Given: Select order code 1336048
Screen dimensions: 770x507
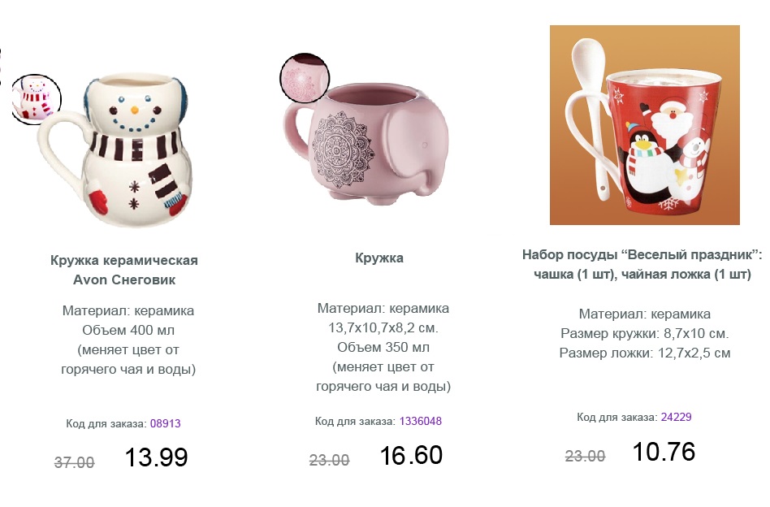Looking at the screenshot, I should 421,421.
